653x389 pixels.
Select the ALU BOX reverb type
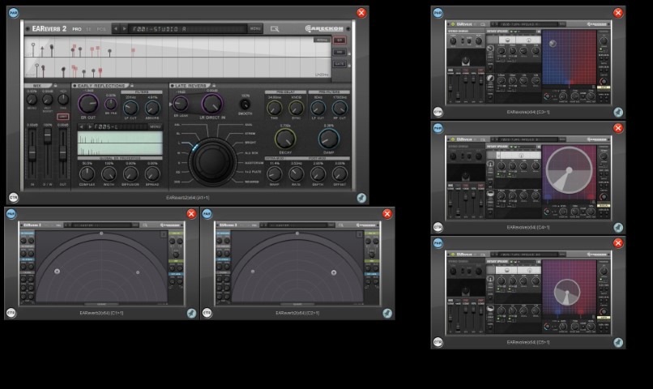(x=251, y=153)
